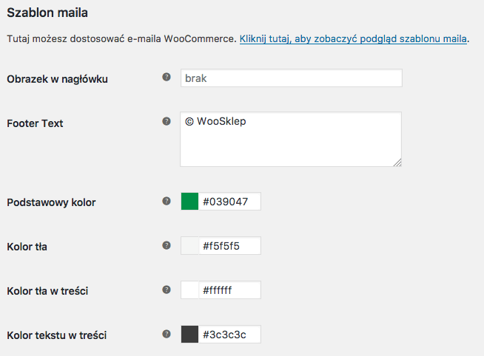This screenshot has height=356, width=484.
Task: Click the Podstawowy kolor label
Action: 51,202
